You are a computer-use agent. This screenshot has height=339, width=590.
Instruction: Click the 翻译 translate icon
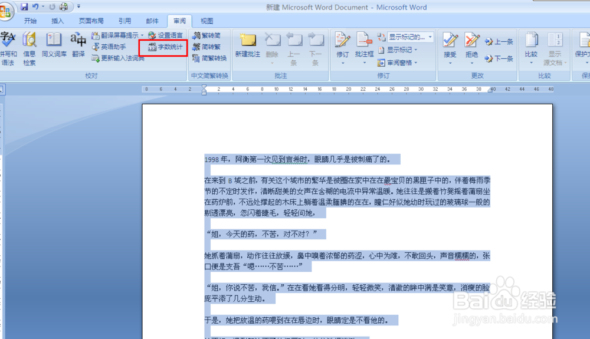78,45
